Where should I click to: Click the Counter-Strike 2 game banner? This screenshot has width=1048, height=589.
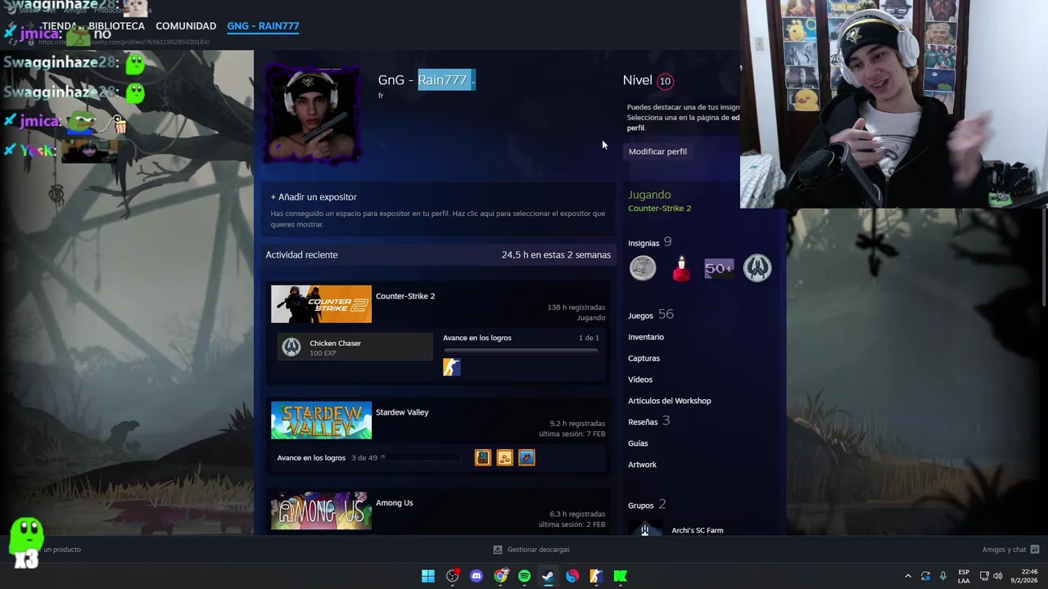[x=321, y=304]
